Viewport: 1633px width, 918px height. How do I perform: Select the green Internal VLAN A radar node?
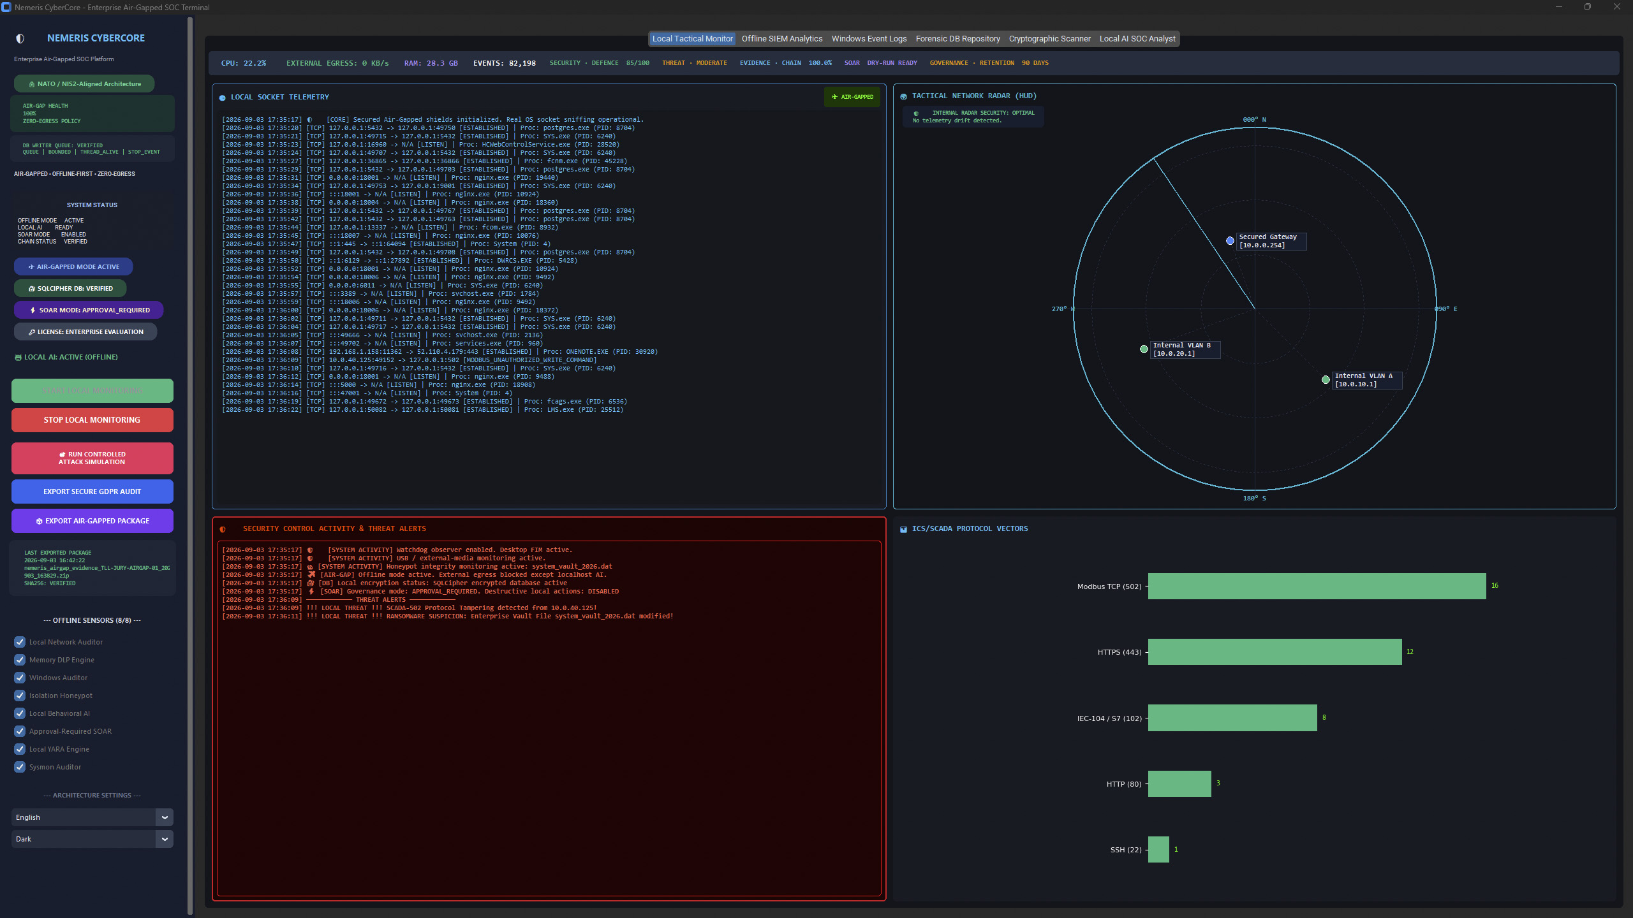(1326, 380)
